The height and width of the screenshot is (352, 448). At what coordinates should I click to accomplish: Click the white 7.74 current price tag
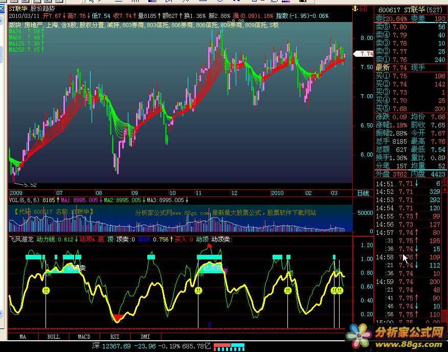[366, 54]
